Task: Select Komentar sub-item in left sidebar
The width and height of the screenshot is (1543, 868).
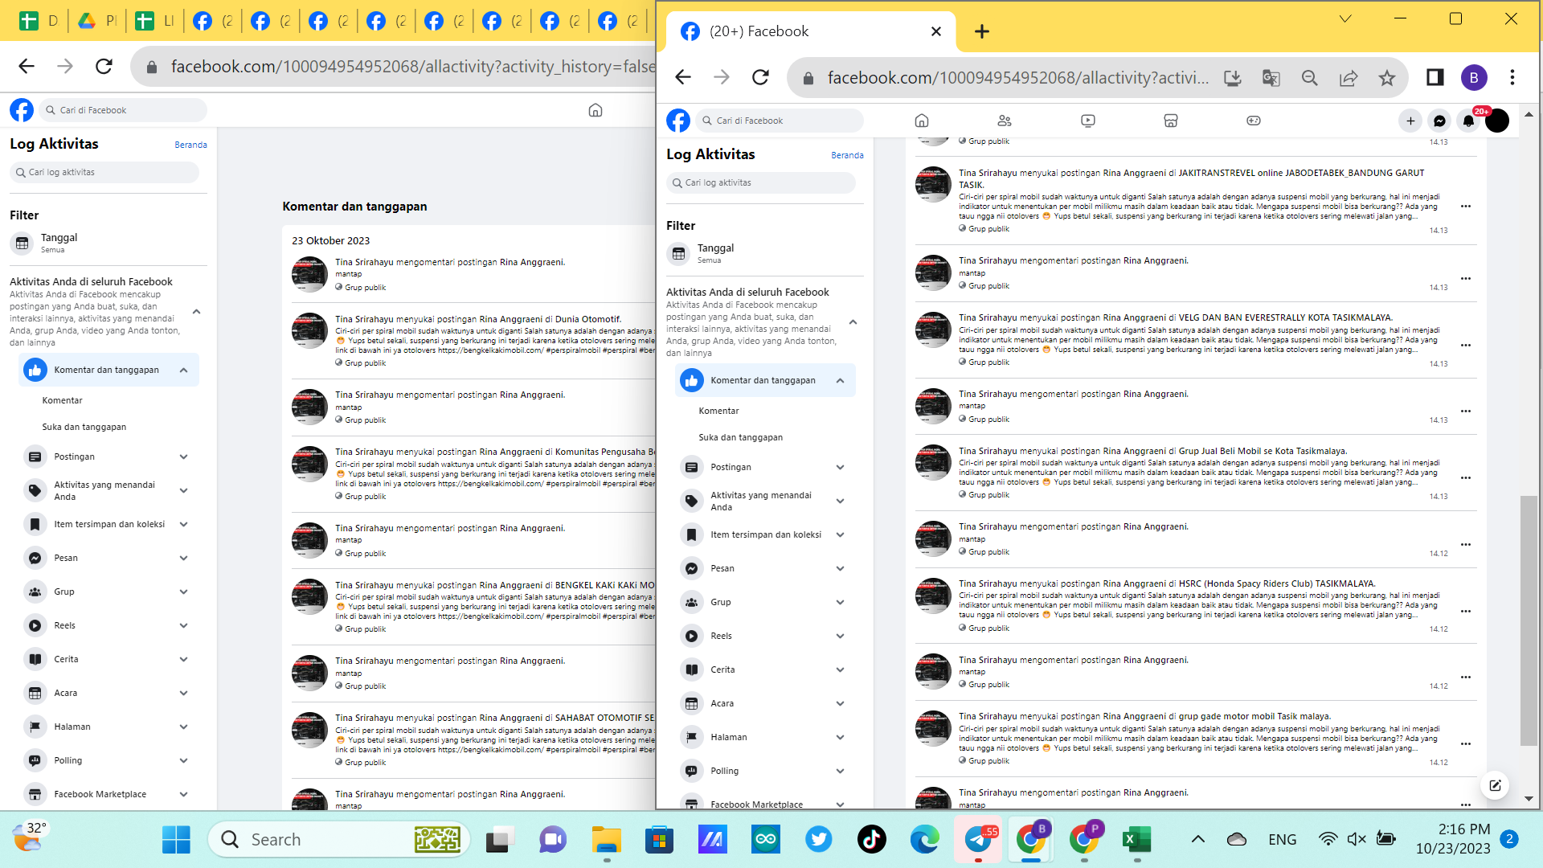Action: point(62,400)
